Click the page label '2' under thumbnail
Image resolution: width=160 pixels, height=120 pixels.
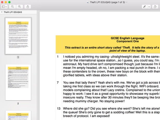[18, 103]
